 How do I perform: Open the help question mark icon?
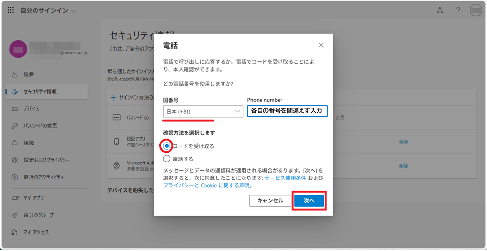point(458,10)
